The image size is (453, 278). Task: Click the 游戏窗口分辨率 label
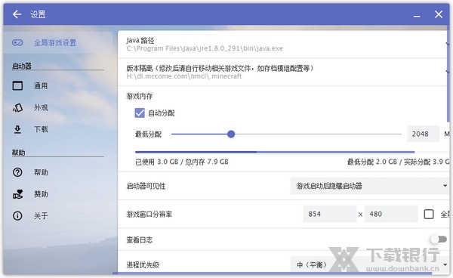(149, 214)
